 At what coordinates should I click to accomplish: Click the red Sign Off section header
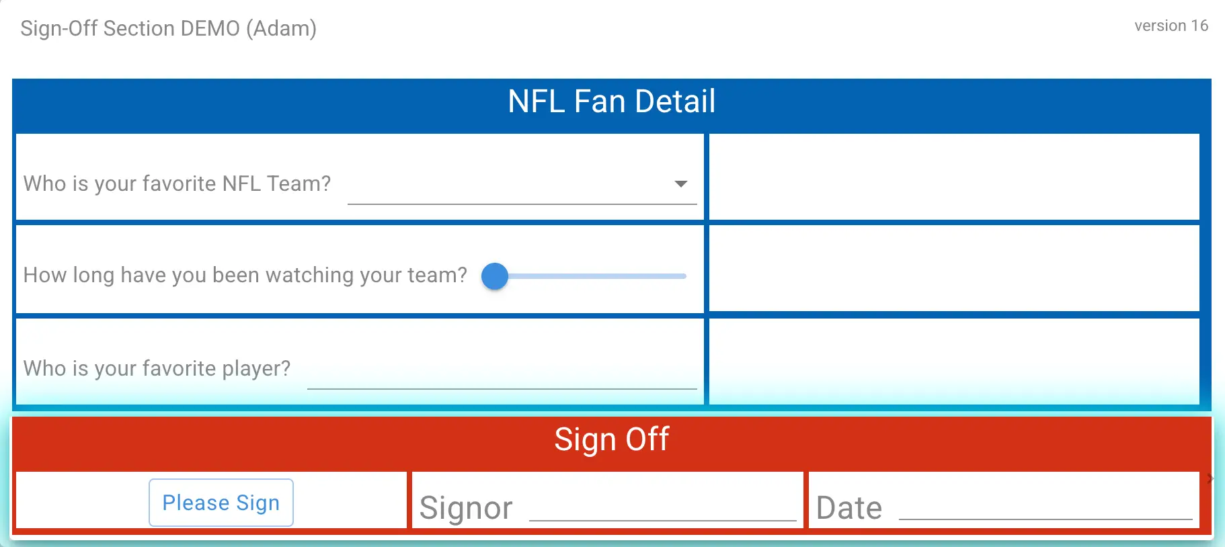(x=611, y=440)
